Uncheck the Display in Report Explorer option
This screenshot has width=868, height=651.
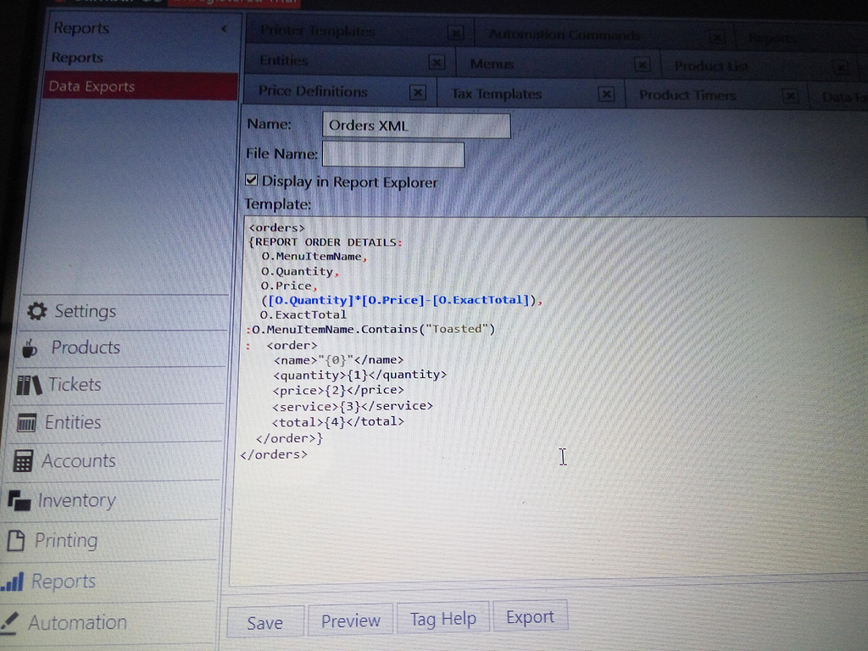(x=251, y=179)
